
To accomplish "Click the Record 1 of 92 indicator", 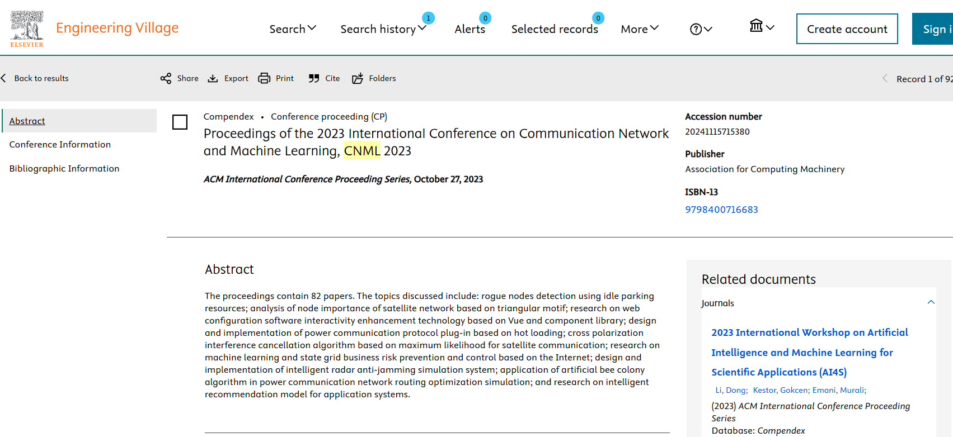I will [924, 79].
